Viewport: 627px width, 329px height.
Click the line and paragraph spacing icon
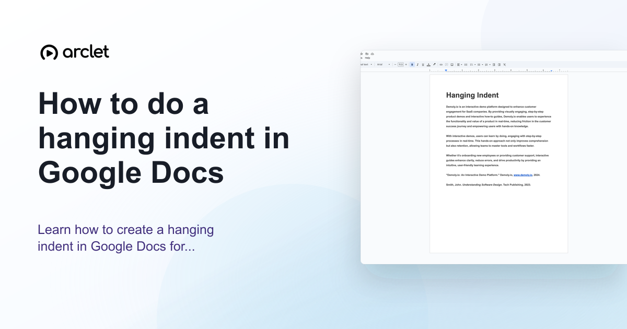466,64
